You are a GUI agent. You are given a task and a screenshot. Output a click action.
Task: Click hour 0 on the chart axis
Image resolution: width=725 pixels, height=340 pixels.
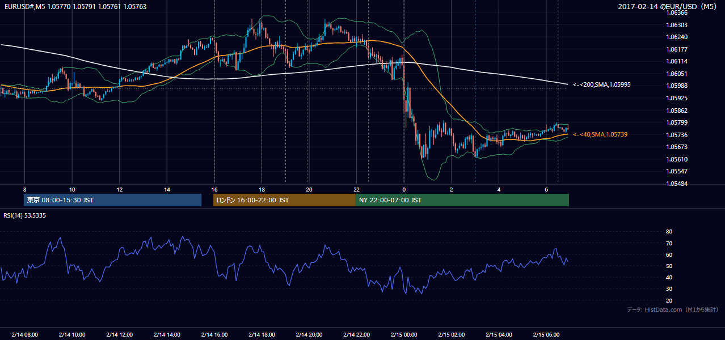click(x=404, y=189)
